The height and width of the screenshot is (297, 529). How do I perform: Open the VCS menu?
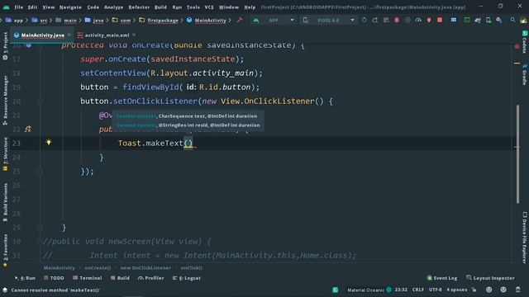pyautogui.click(x=209, y=7)
